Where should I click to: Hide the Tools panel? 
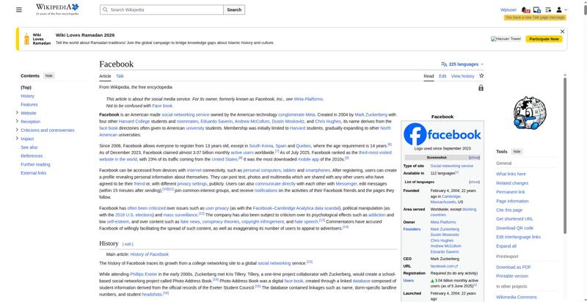point(517,152)
